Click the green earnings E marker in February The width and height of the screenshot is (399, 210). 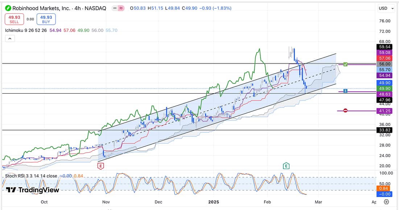click(286, 166)
